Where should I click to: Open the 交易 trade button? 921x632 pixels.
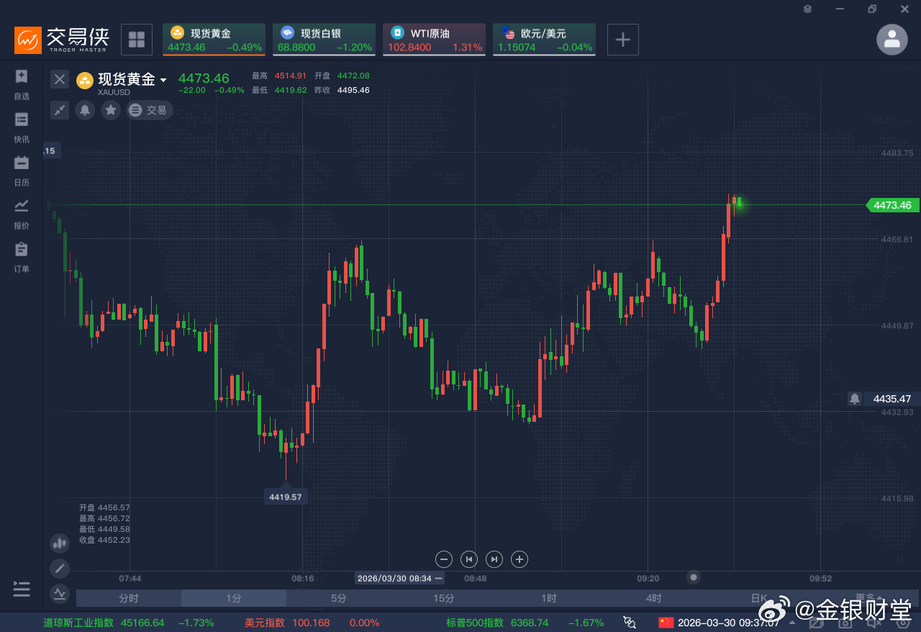pyautogui.click(x=149, y=110)
